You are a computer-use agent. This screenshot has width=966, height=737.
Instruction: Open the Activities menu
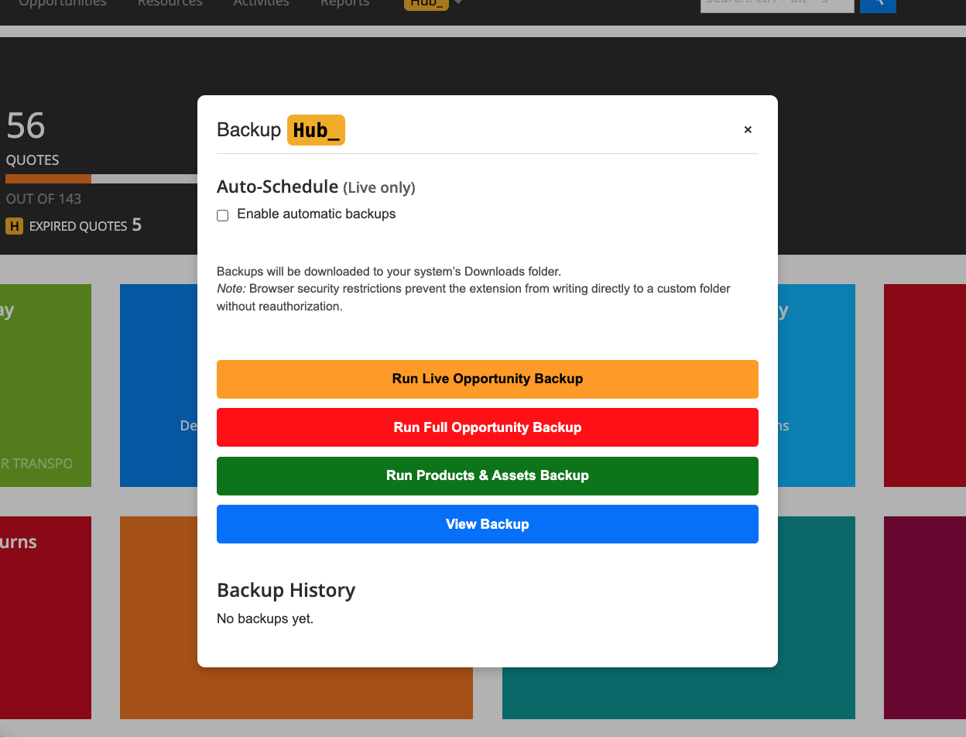tap(261, 4)
